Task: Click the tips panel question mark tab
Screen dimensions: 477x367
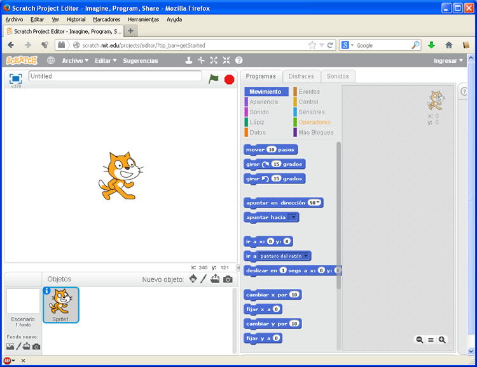Action: 464,91
